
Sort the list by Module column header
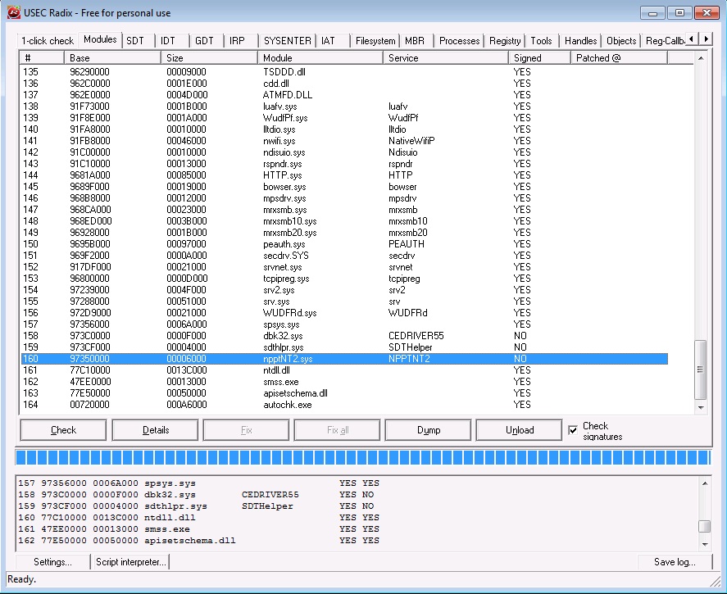pyautogui.click(x=321, y=58)
